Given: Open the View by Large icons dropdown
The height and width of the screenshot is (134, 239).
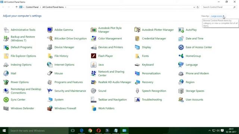Looking at the screenshot, I should coord(218,16).
